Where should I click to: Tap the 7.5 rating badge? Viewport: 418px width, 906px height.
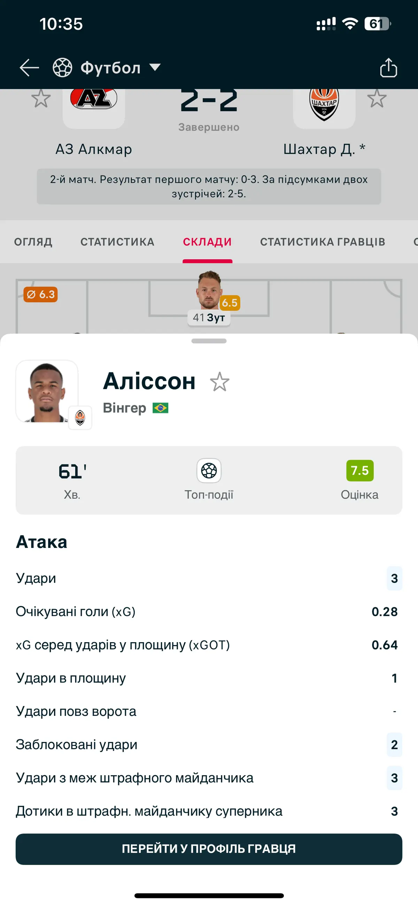(360, 470)
